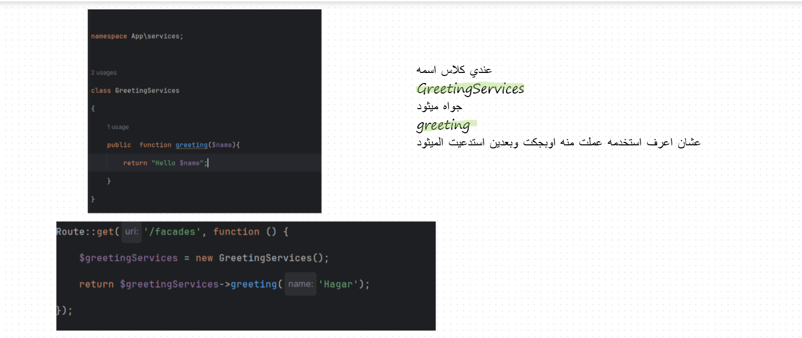Screen dimensions: 802x338
Task: Click the long Arabic sentence starting with 'عشان اعرف'
Action: pyautogui.click(x=558, y=143)
